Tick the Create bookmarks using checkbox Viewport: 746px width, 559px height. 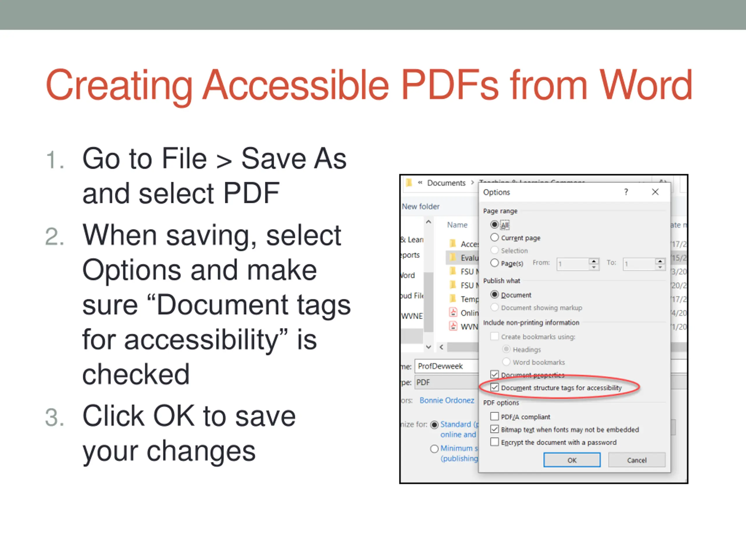(495, 336)
